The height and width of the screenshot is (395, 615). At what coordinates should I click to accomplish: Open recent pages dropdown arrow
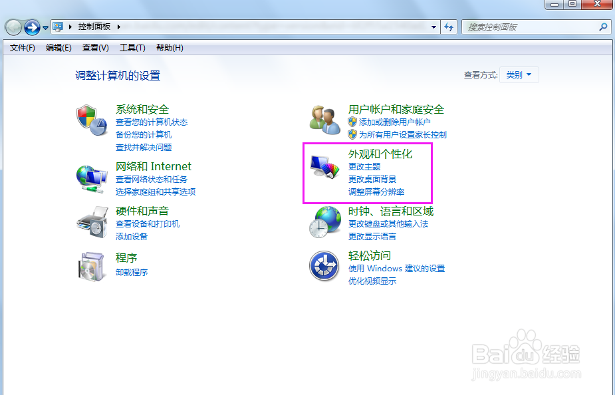[45, 27]
